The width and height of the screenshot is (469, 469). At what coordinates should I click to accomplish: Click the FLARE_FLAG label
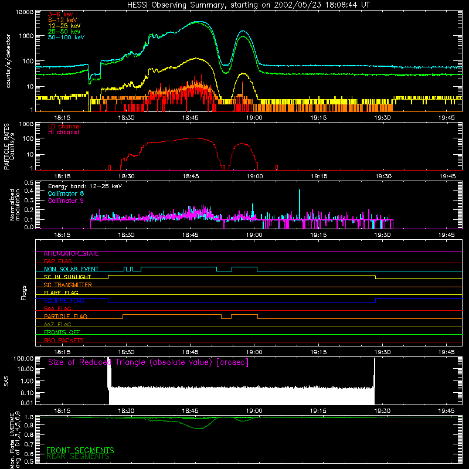click(61, 293)
